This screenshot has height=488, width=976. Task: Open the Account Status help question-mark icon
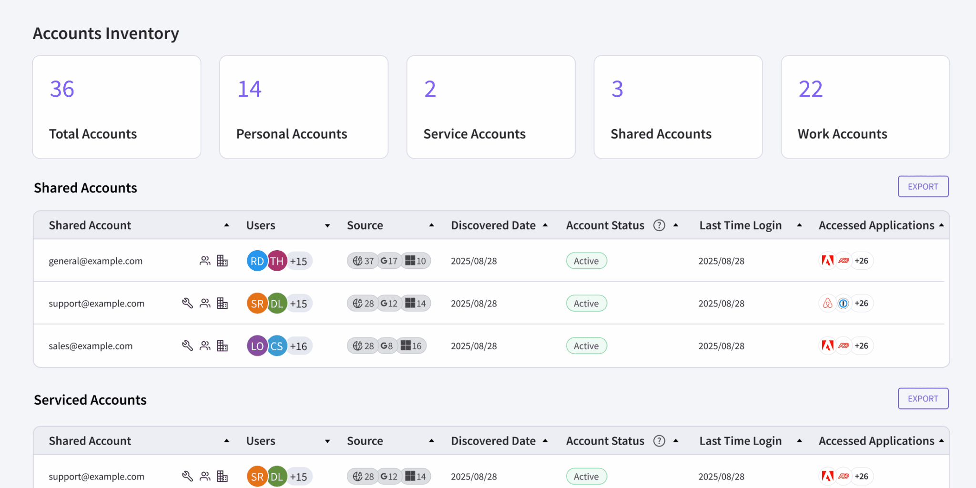pyautogui.click(x=659, y=225)
